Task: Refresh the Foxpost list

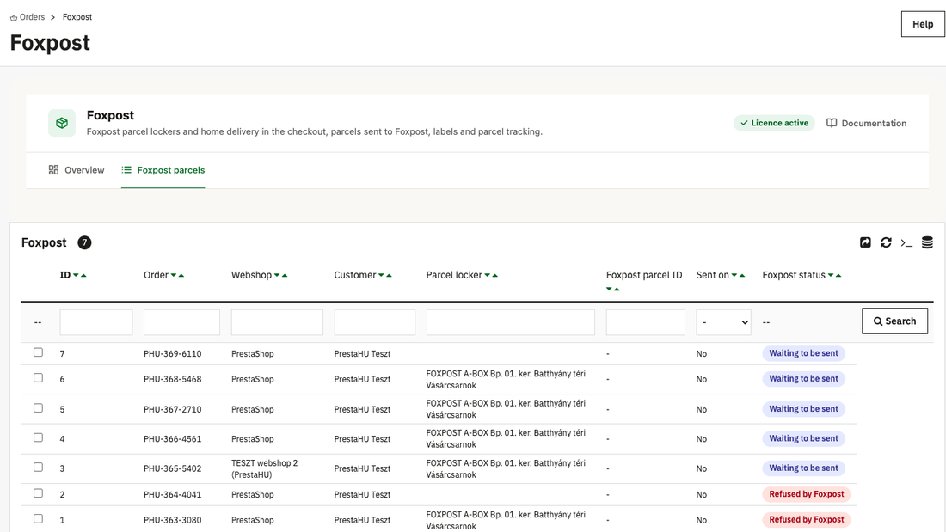Action: [886, 242]
